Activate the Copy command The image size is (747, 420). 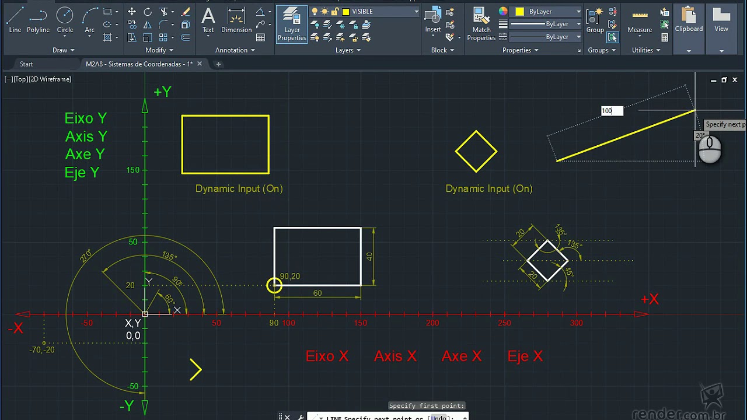click(x=132, y=24)
